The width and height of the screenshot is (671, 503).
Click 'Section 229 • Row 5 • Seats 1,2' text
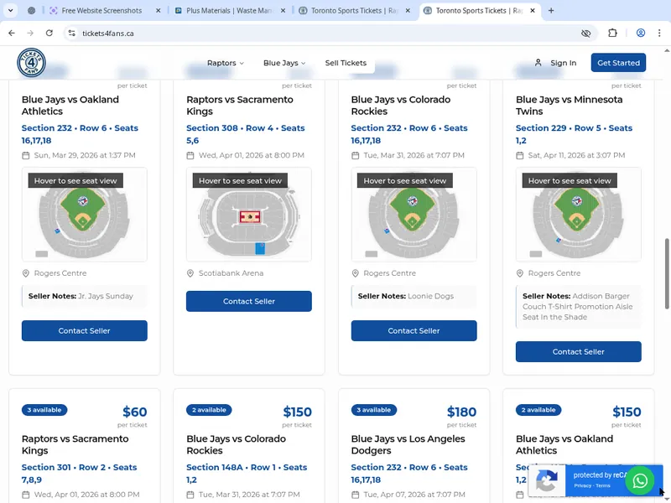click(x=574, y=134)
